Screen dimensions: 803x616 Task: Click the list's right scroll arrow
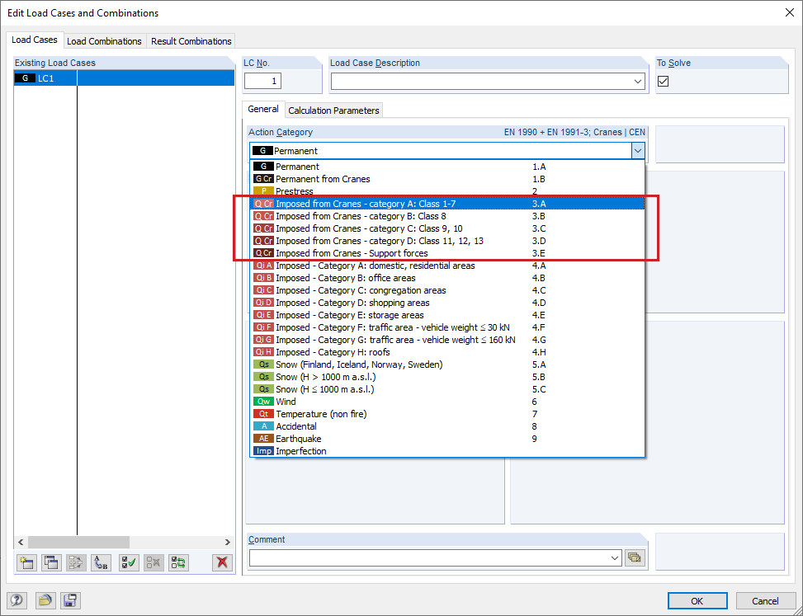(228, 542)
